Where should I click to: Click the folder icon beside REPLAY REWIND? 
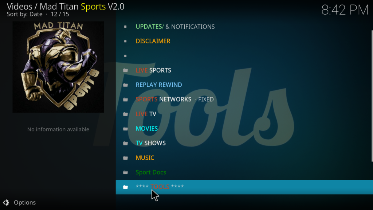pyautogui.click(x=125, y=85)
